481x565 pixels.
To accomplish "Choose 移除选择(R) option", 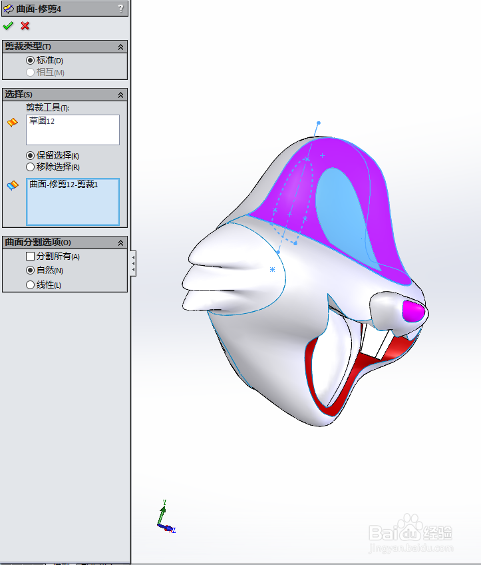I will [30, 167].
